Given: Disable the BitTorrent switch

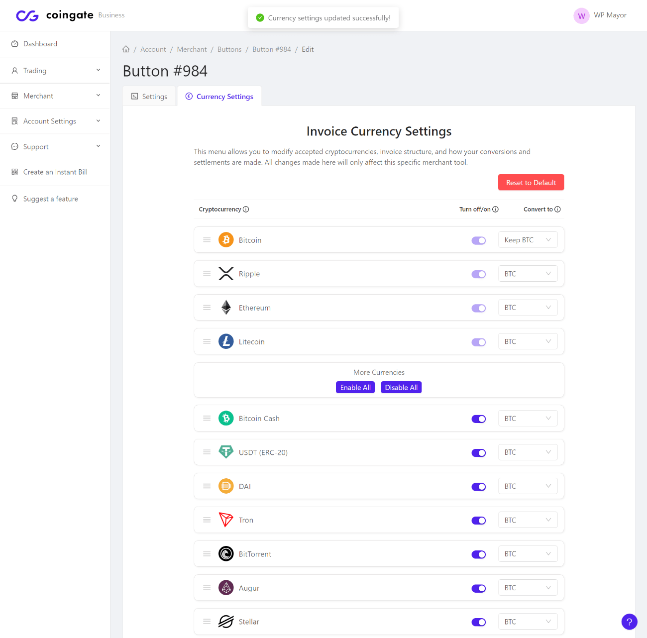Looking at the screenshot, I should point(479,554).
